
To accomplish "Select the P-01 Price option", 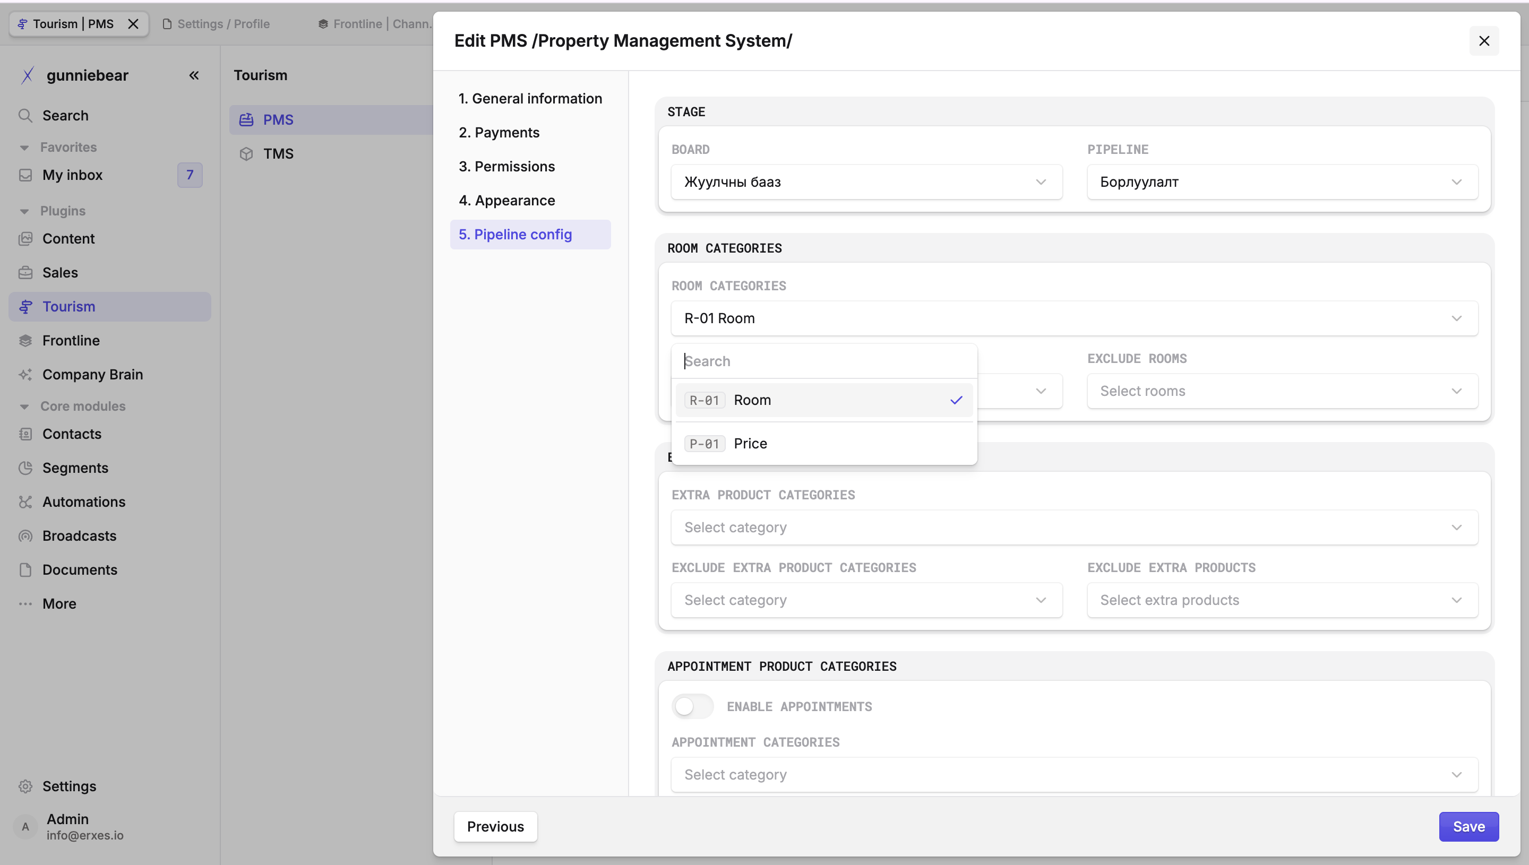I will click(x=823, y=444).
